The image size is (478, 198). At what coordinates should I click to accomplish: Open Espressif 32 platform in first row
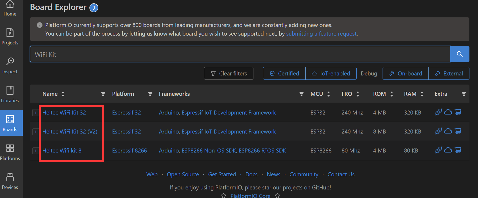pyautogui.click(x=126, y=113)
